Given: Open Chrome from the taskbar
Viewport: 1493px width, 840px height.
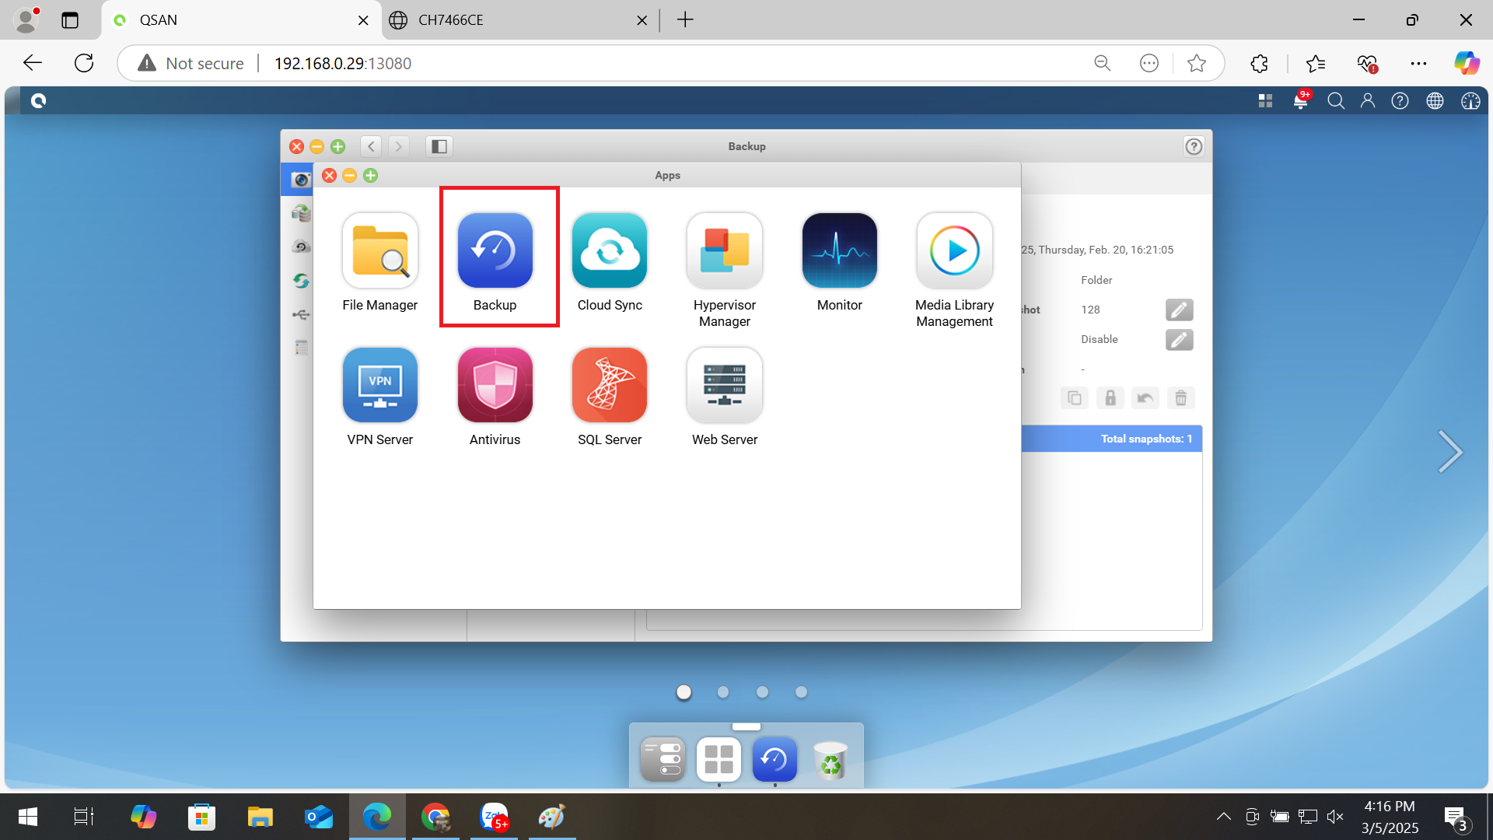Looking at the screenshot, I should pyautogui.click(x=435, y=817).
